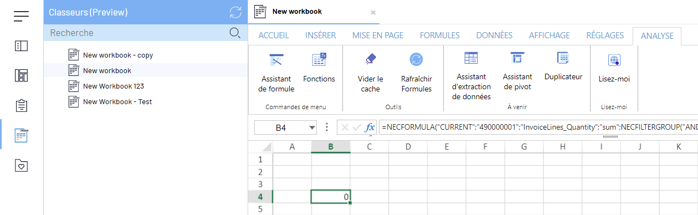This screenshot has height=215, width=698.
Task: Refresh the Classeurs list
Action: click(235, 12)
